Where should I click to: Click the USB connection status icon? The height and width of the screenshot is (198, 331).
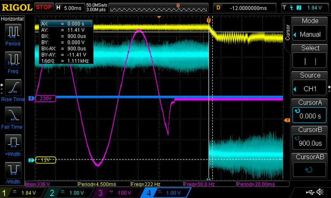coord(310,192)
